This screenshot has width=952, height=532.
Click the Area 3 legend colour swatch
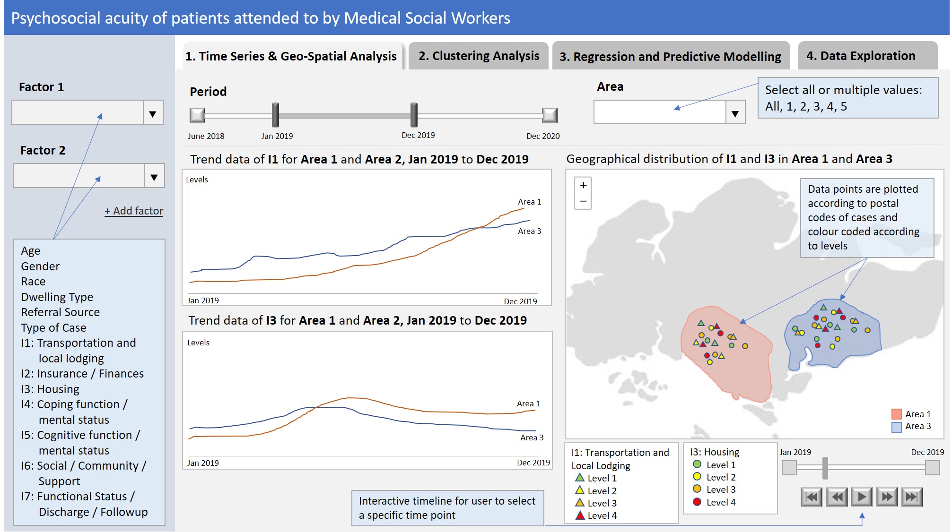[896, 427]
